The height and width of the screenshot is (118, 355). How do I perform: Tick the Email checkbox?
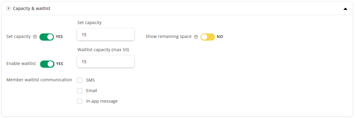(x=80, y=91)
